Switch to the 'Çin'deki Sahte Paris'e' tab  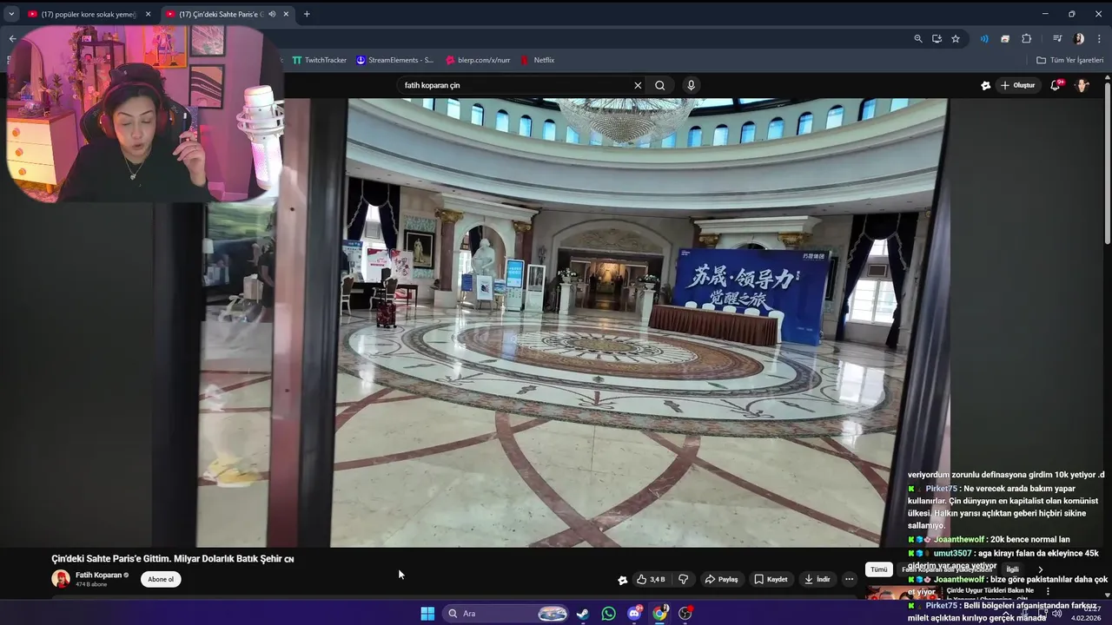pos(228,14)
